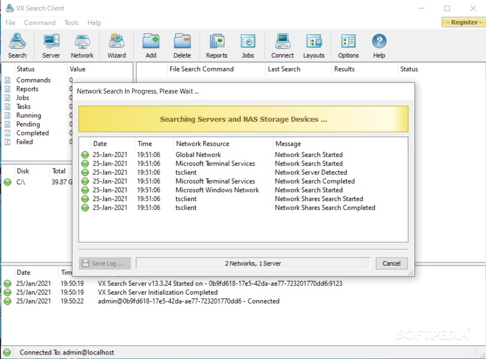Click the Running status row icon
The image size is (486, 359).
click(x=8, y=116)
